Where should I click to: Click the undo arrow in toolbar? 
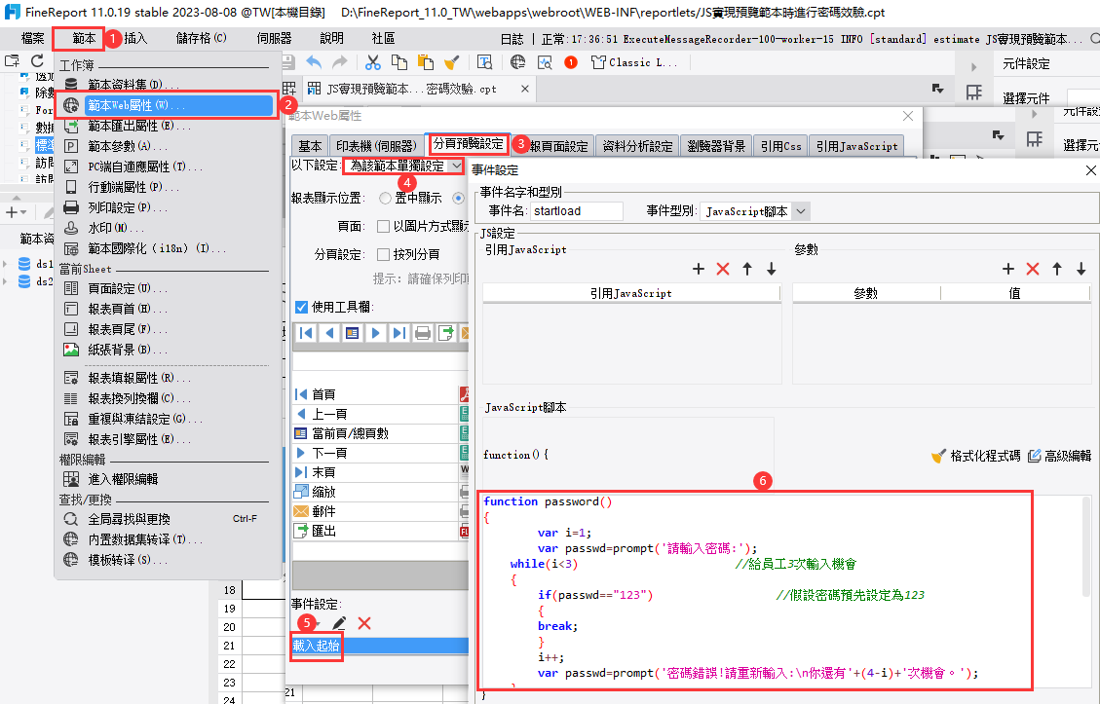click(314, 62)
